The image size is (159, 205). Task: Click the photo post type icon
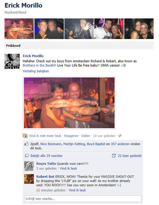25,136
